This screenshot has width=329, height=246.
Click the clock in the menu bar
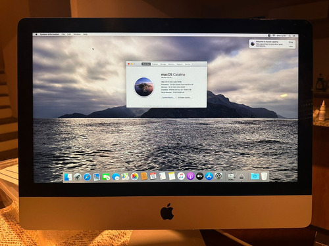point(282,35)
